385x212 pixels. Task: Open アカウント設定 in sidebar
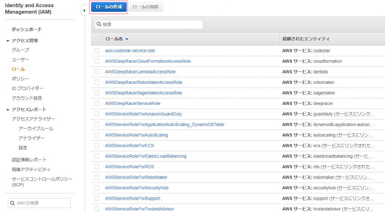pos(27,98)
